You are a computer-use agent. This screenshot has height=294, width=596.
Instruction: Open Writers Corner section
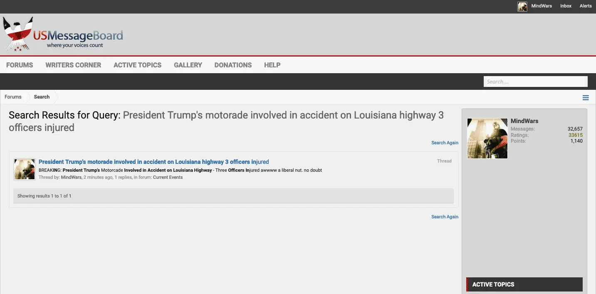[x=73, y=65]
